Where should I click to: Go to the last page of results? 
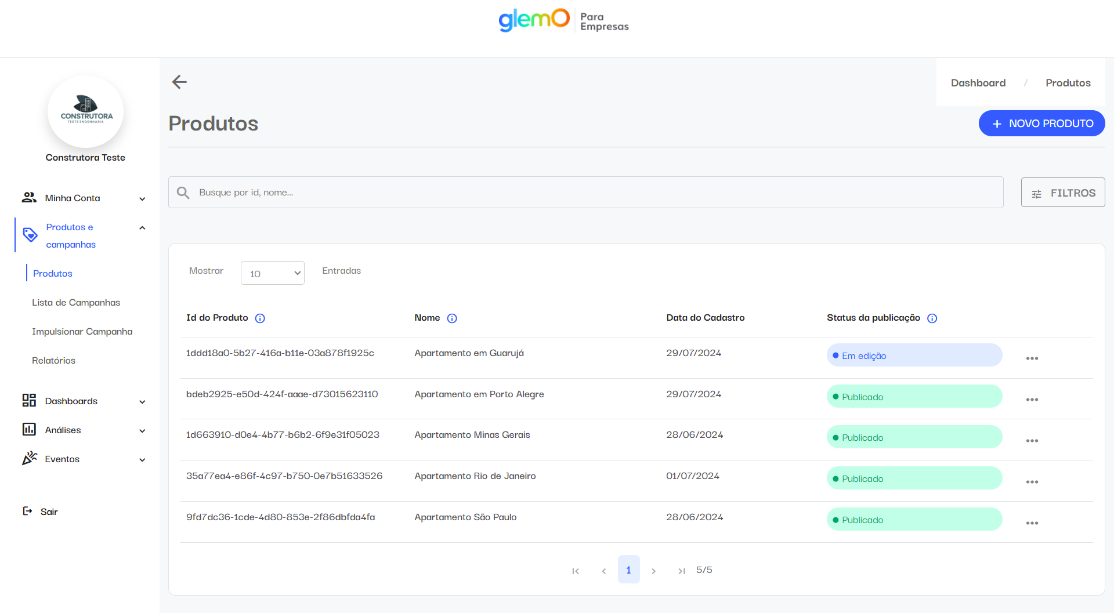681,571
